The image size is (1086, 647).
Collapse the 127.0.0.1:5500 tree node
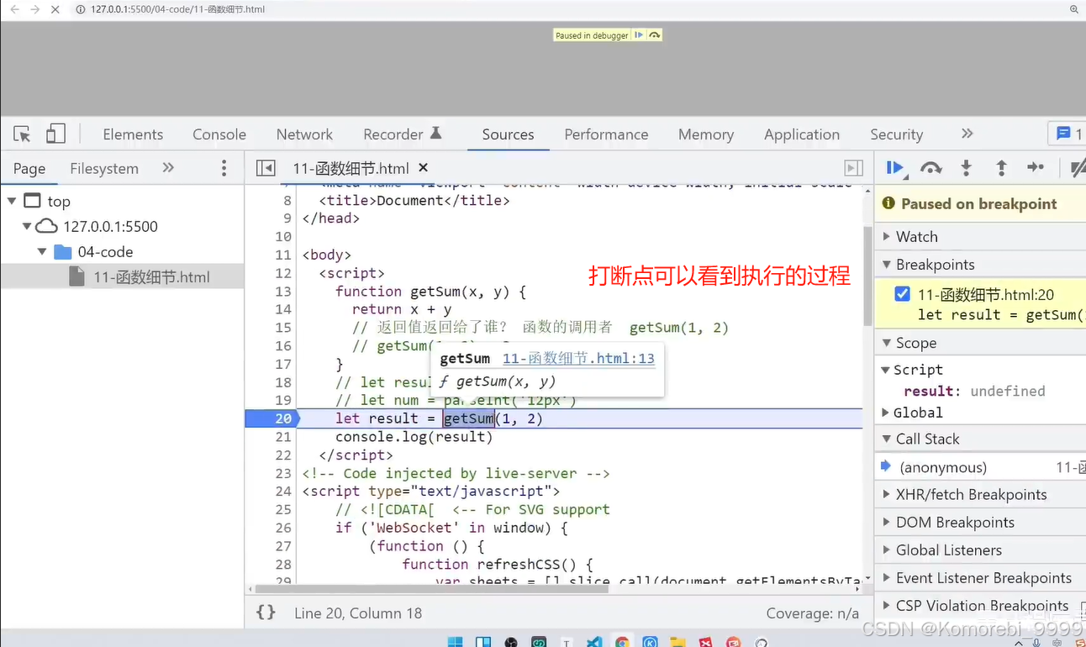(x=27, y=226)
